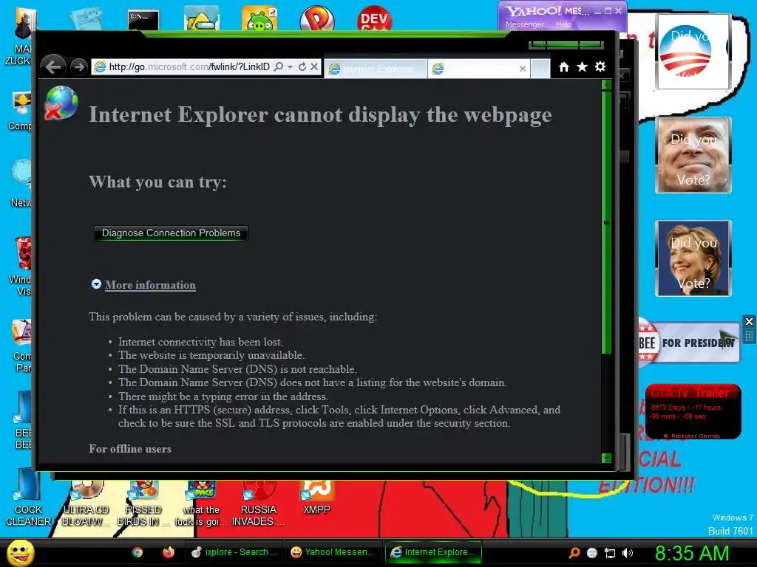The height and width of the screenshot is (567, 757).
Task: Select the McCain 'Did you Vote?' gadget
Action: coord(693,155)
